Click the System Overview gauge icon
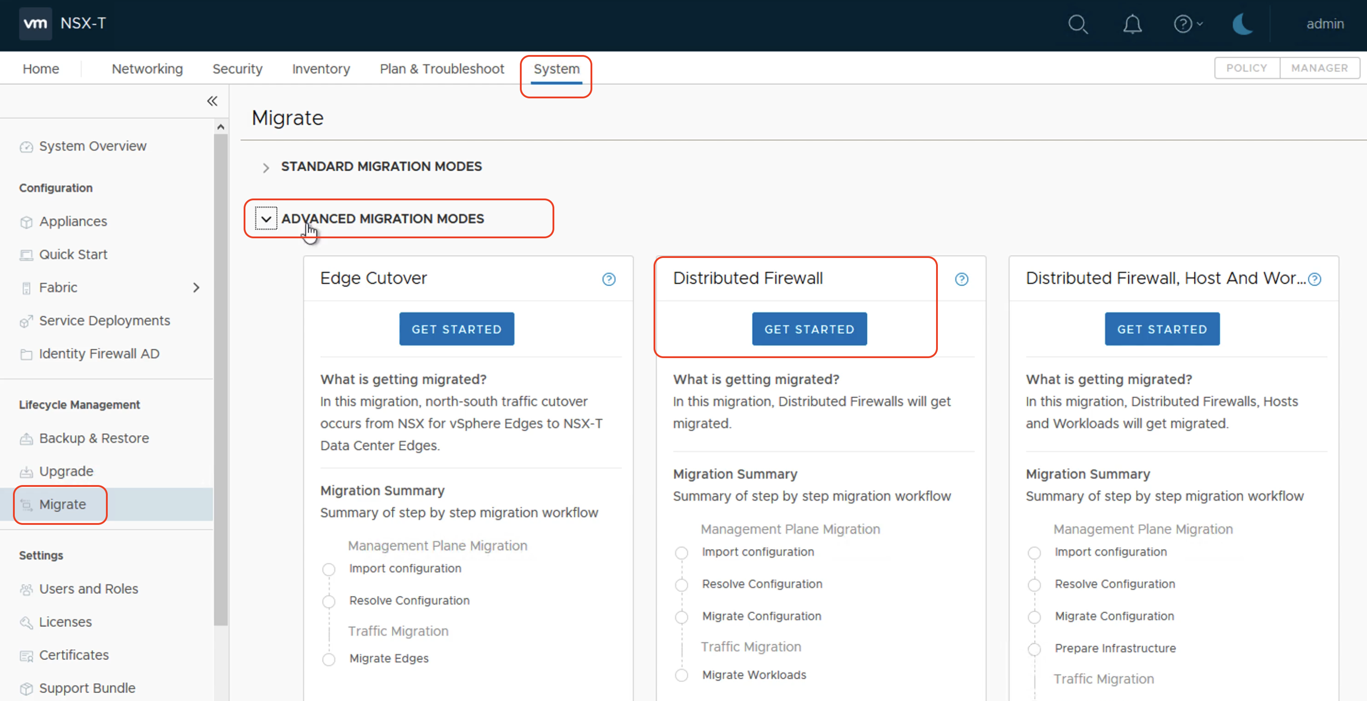The width and height of the screenshot is (1367, 701). (x=26, y=147)
